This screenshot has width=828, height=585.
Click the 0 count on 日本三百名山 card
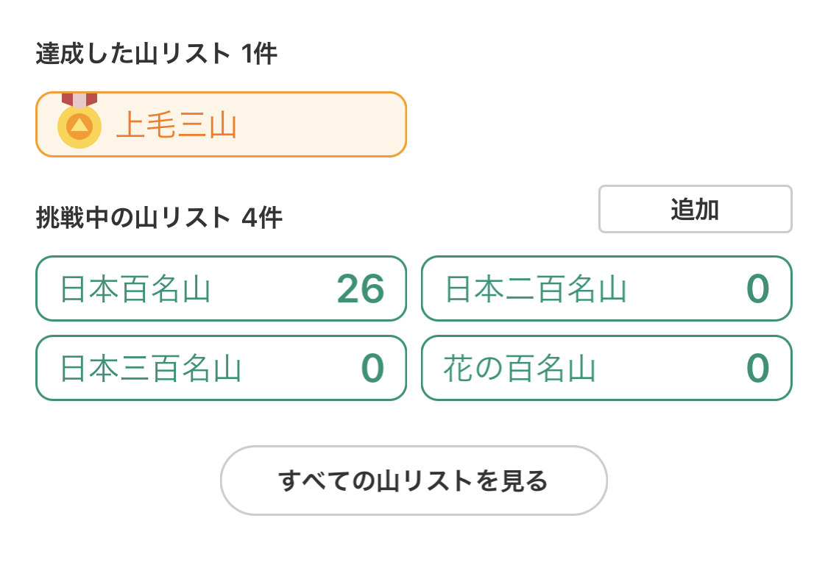coord(372,368)
